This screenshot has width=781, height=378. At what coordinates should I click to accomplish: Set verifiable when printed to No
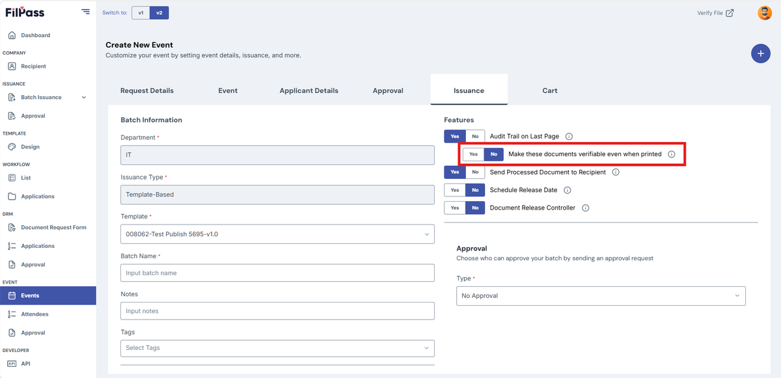coord(493,154)
